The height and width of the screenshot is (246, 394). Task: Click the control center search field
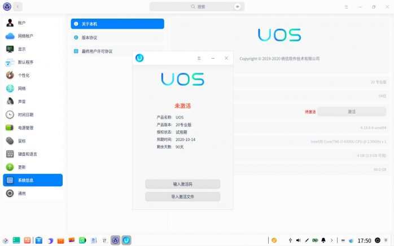pos(197,7)
